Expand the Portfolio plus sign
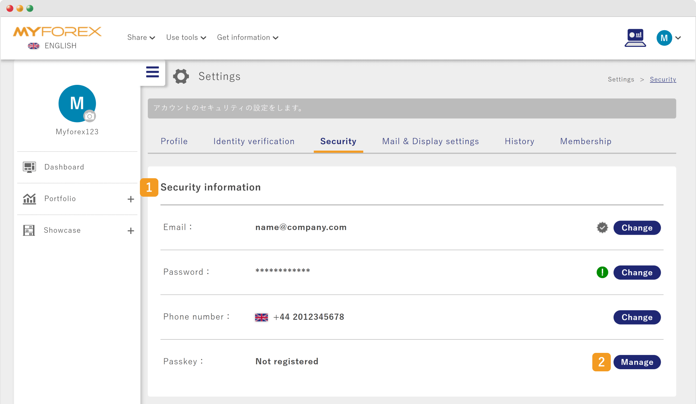Image resolution: width=696 pixels, height=404 pixels. tap(131, 199)
